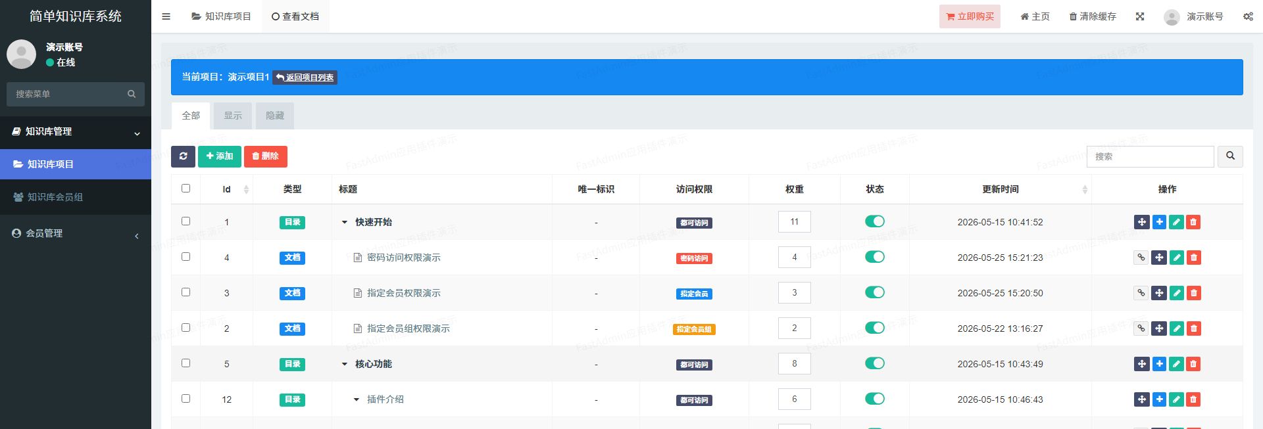Click move icon for 核心功能 row
This screenshot has height=429, width=1263.
[x=1141, y=364]
